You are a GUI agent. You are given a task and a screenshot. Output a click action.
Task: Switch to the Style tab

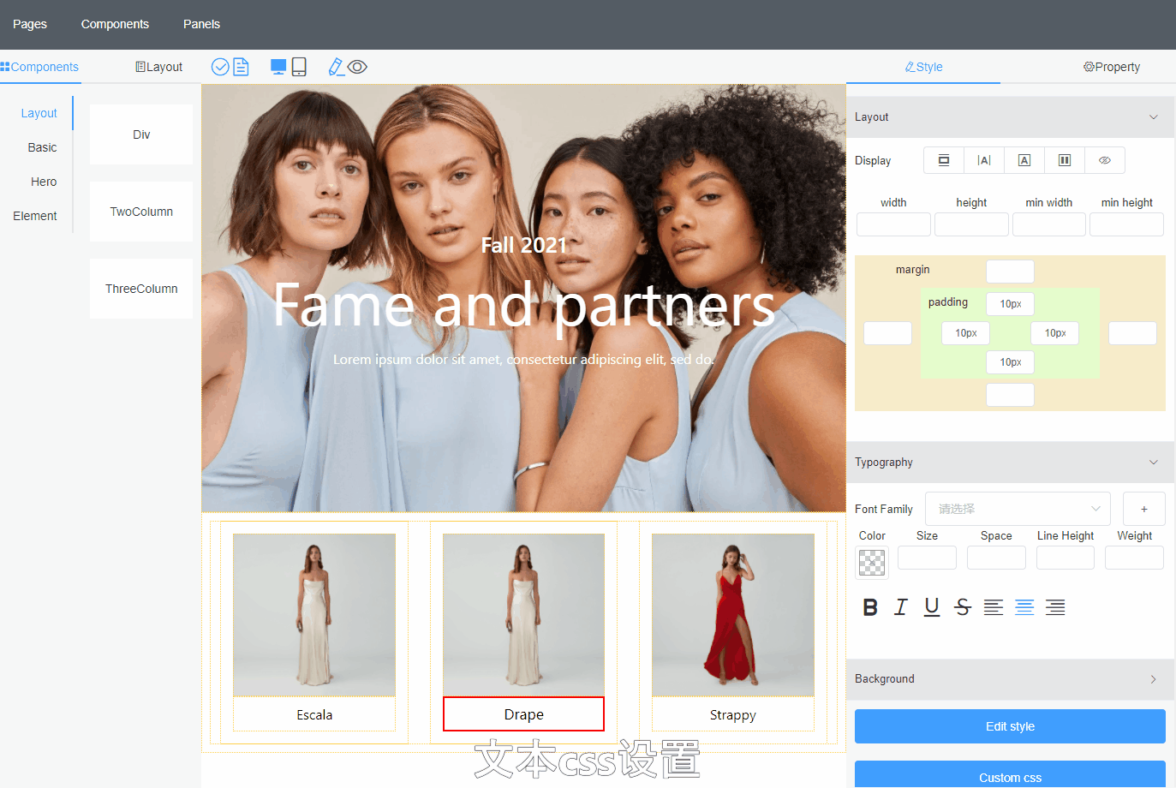click(923, 67)
